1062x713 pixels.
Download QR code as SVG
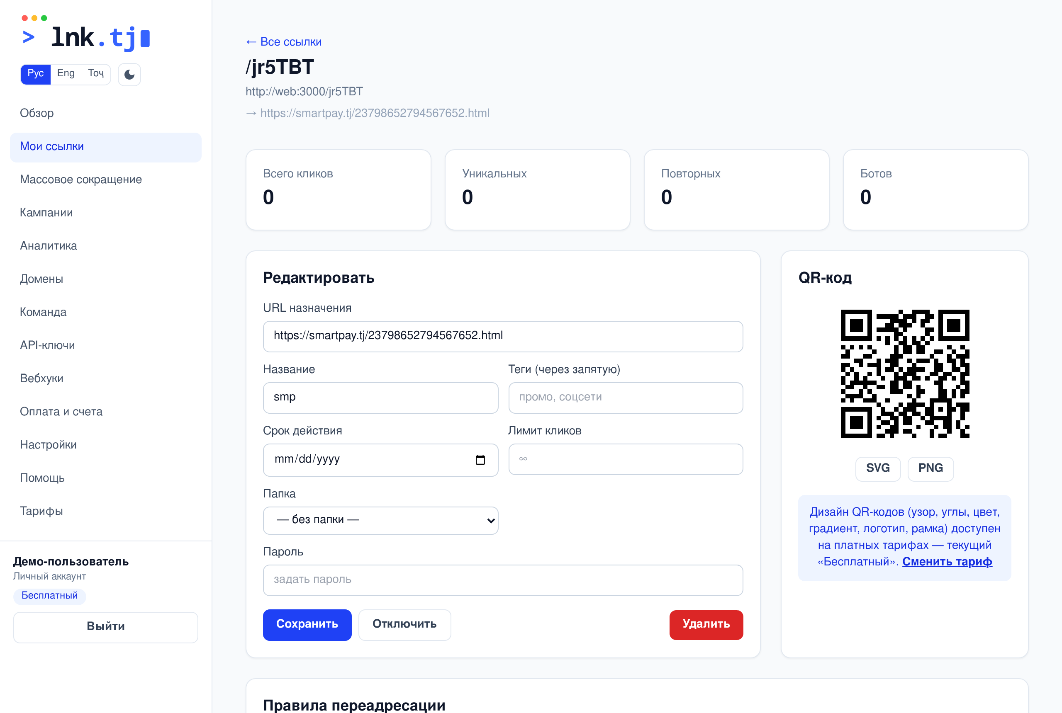[878, 468]
